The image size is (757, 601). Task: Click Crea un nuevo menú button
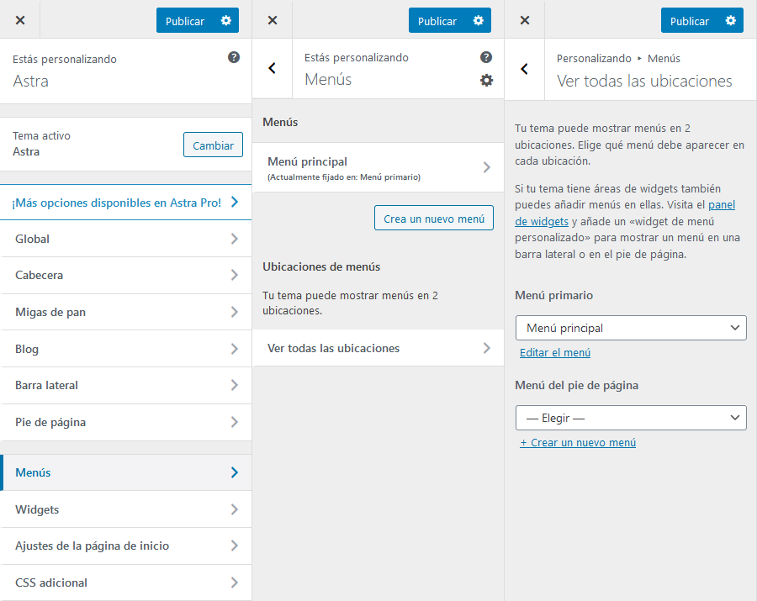434,219
